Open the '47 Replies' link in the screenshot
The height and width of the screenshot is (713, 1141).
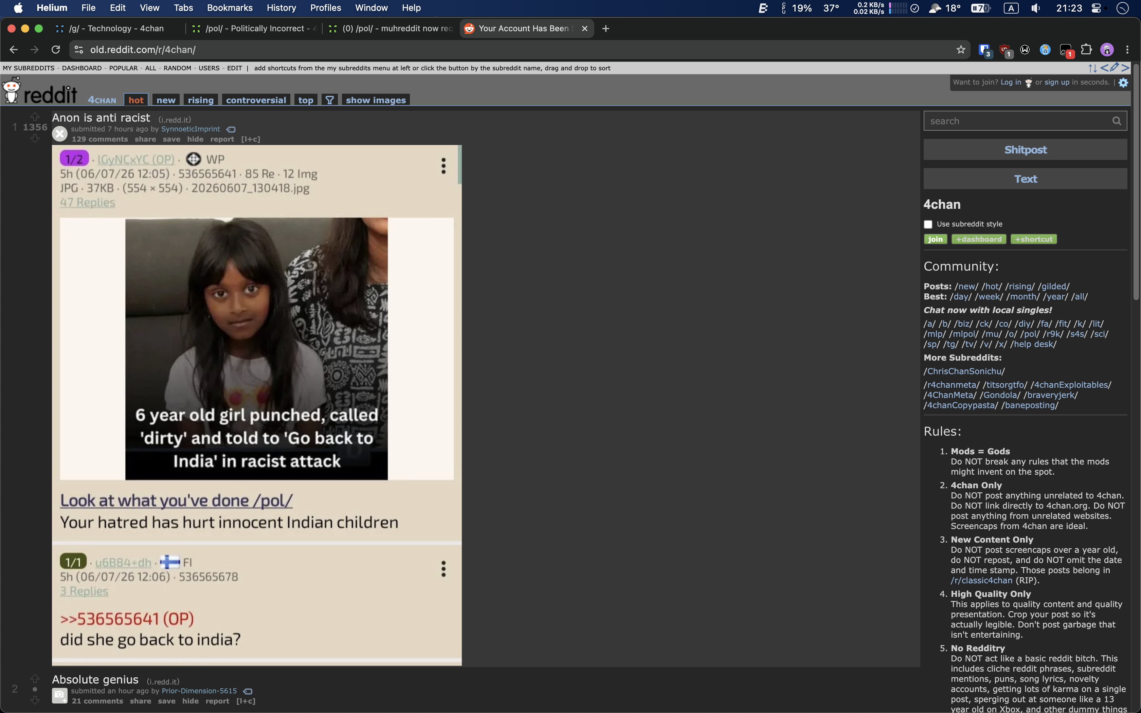pos(87,202)
